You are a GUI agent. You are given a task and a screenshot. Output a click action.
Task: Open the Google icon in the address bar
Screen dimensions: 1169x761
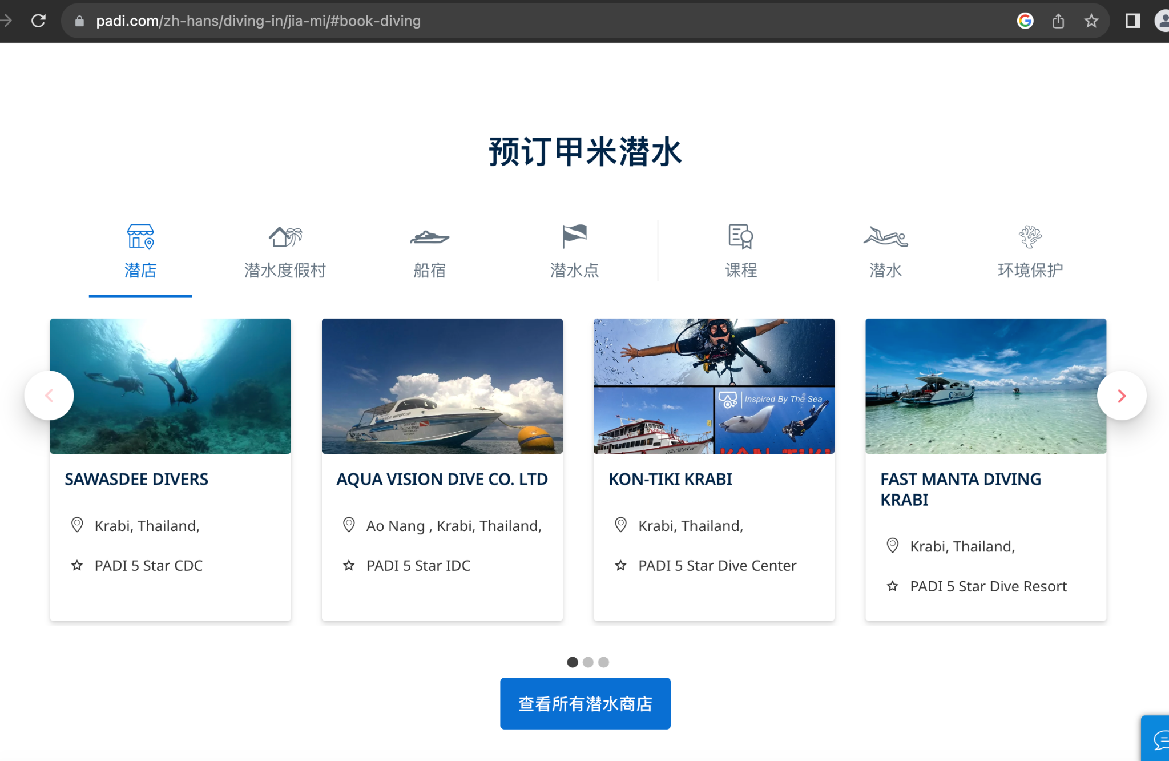click(1025, 21)
